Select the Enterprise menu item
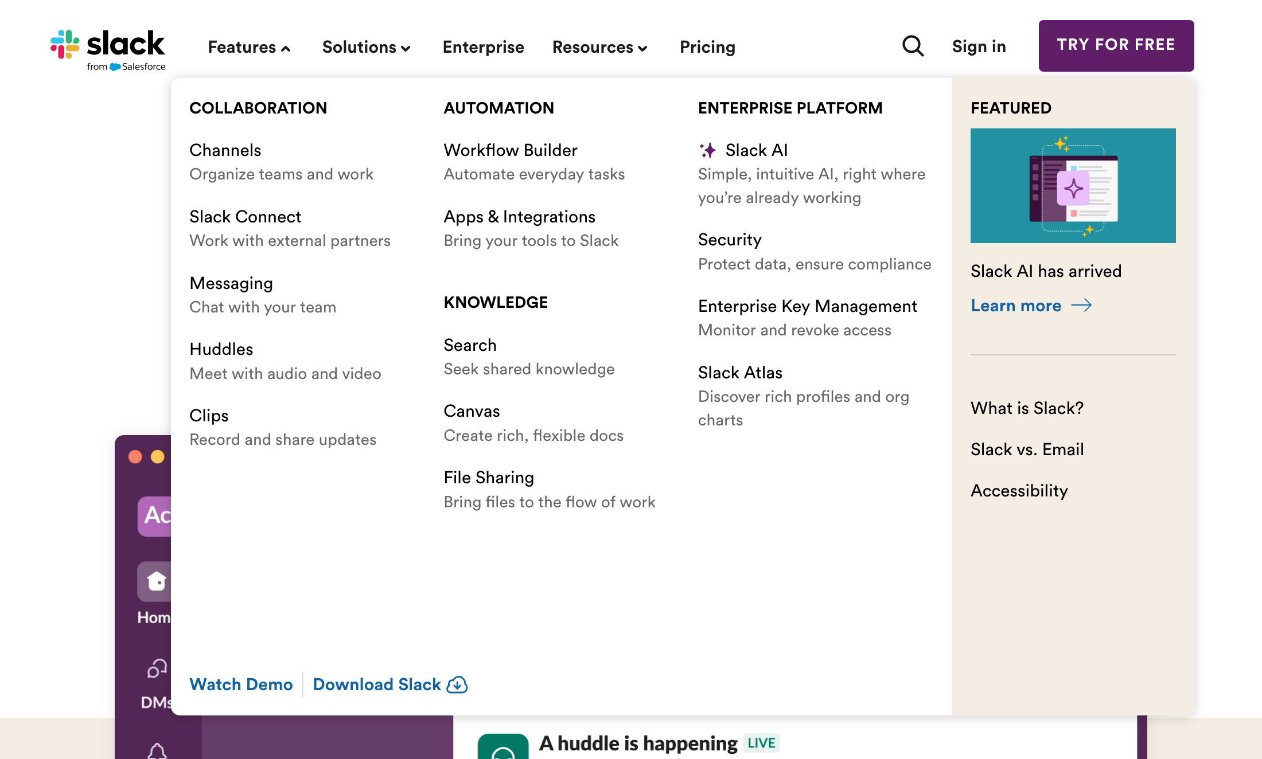The height and width of the screenshot is (759, 1262). click(483, 47)
